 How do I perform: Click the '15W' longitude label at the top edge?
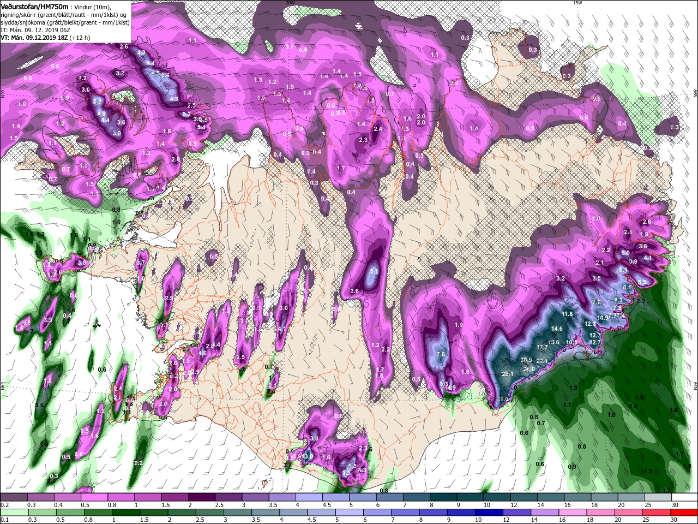[578, 3]
